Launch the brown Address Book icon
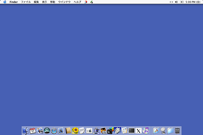 [68, 131]
